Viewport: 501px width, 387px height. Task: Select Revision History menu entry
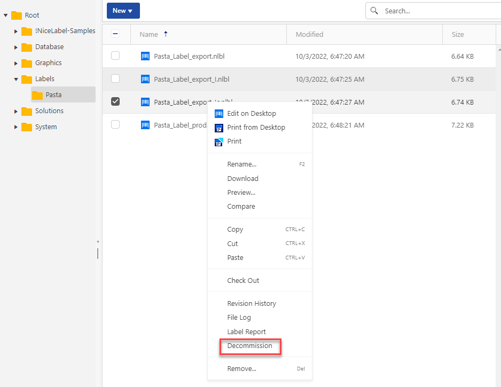(252, 304)
